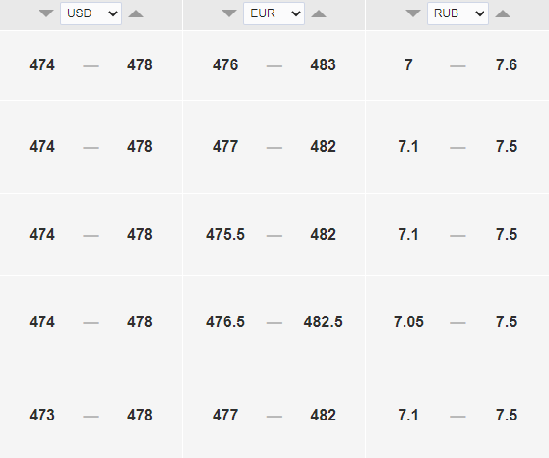549x458 pixels.
Task: Open the RUB currency dropdown
Action: (x=457, y=13)
